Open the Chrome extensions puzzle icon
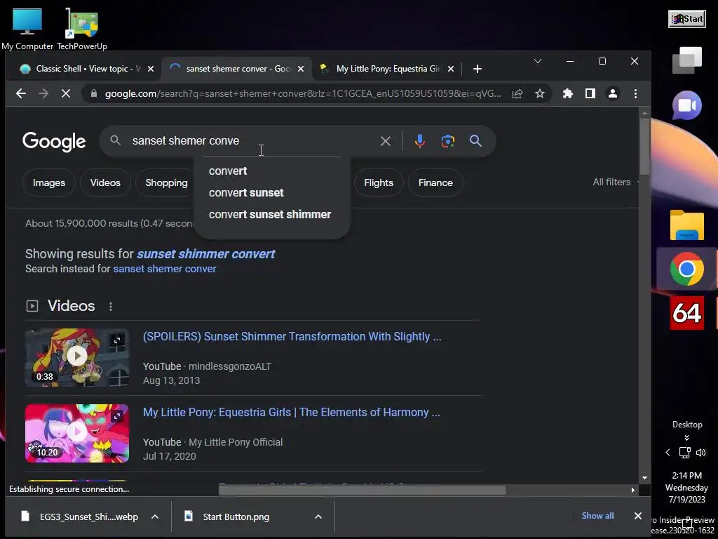This screenshot has width=718, height=539. pos(568,93)
